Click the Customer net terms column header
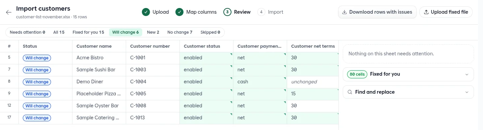The width and height of the screenshot is (483, 130). click(x=313, y=46)
